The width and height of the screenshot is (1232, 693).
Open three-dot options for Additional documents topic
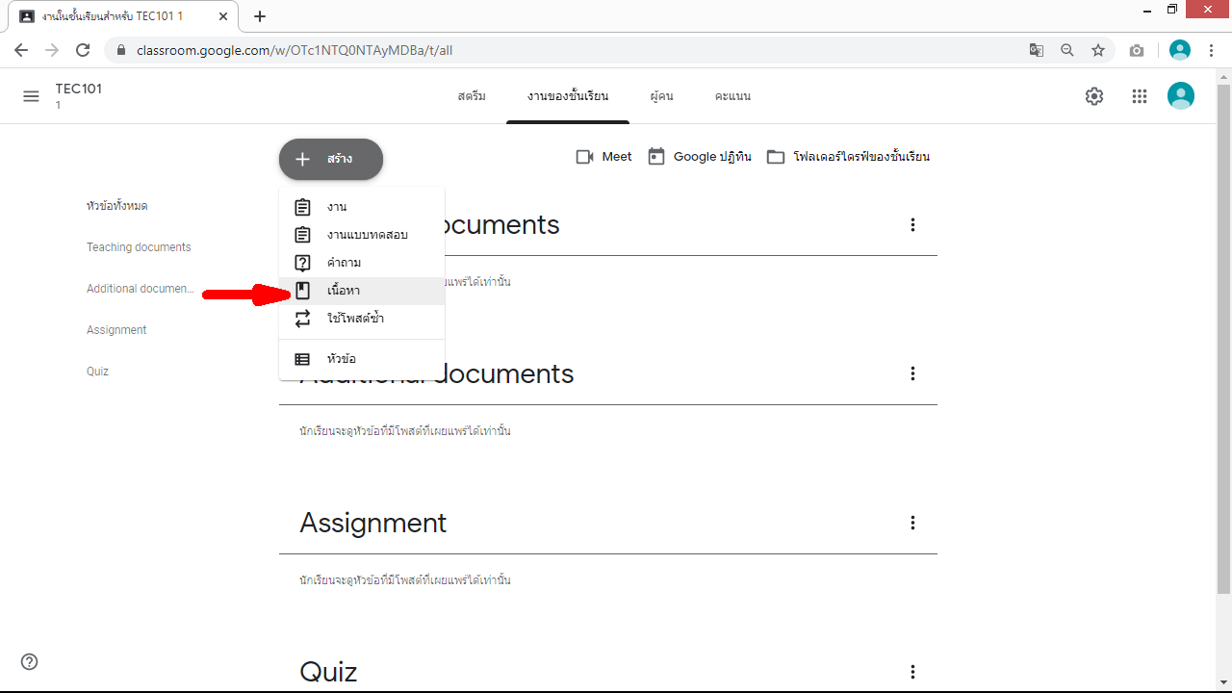pyautogui.click(x=912, y=373)
